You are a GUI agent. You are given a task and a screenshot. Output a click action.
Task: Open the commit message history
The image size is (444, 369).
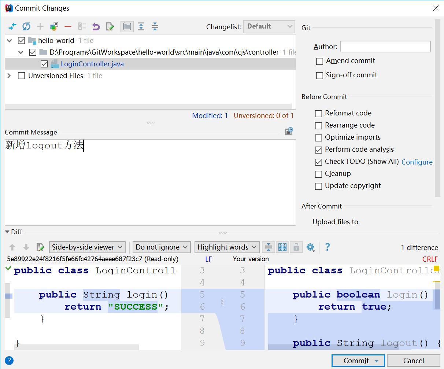pyautogui.click(x=289, y=131)
